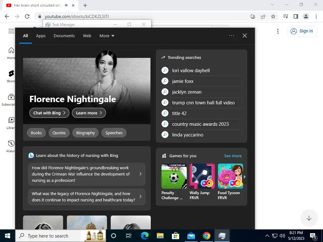This screenshot has height=242, width=323.
Task: Switch to Chrome on taskbar
Action: tap(206, 236)
